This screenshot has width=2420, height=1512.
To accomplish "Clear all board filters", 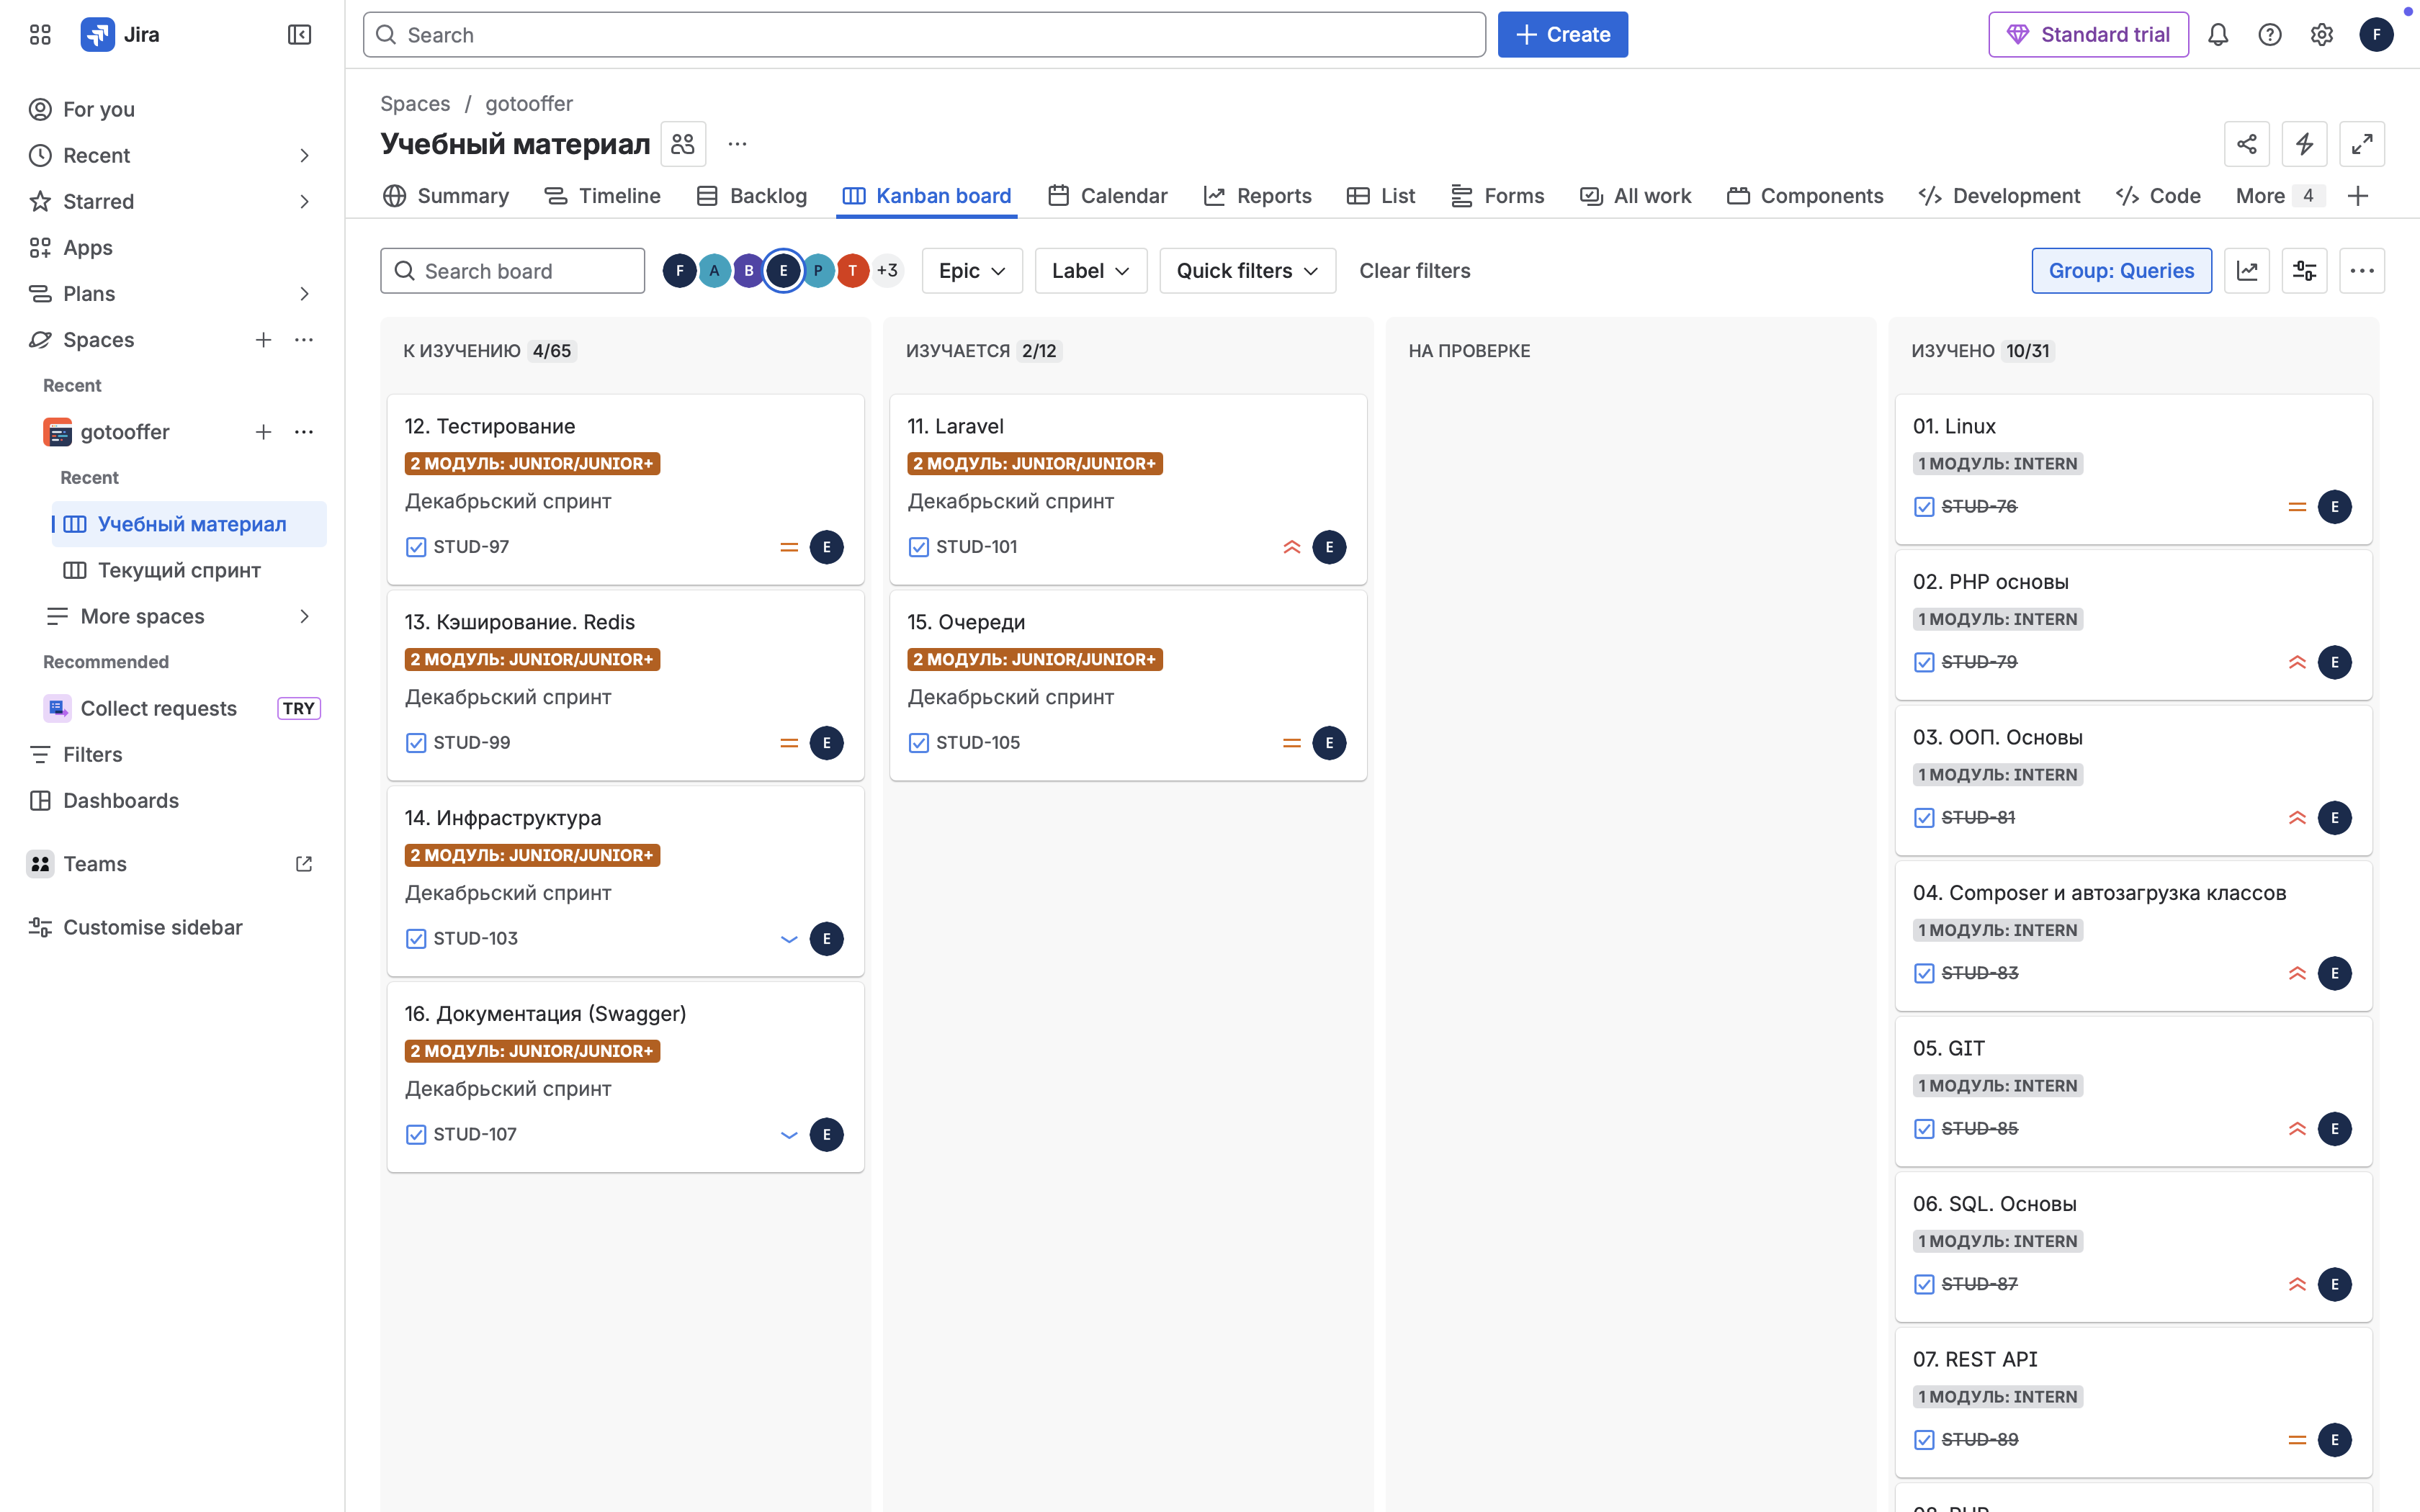I will 1414,270.
